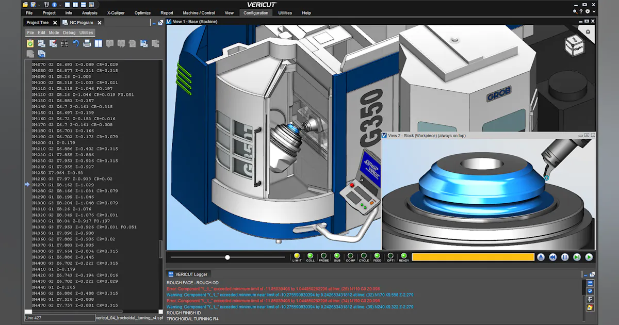Pause the simulation
Screen dimensions: 619x325
[565, 257]
